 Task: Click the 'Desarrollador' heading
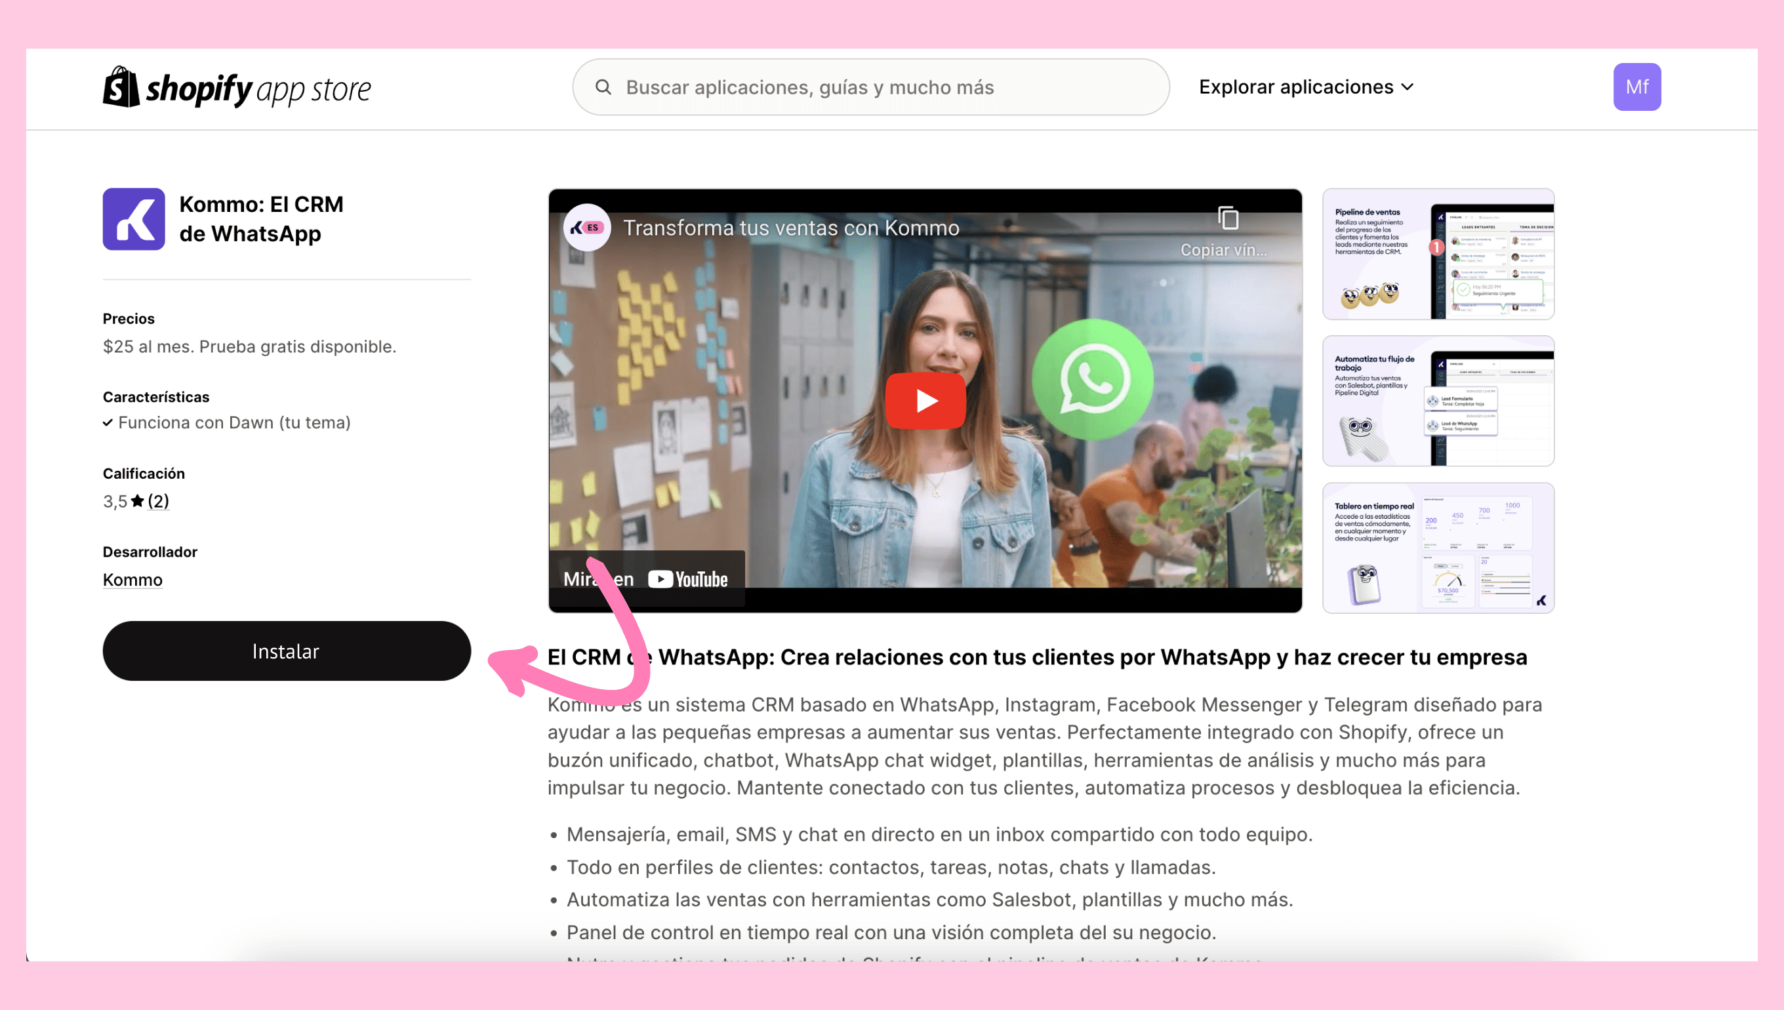150,552
